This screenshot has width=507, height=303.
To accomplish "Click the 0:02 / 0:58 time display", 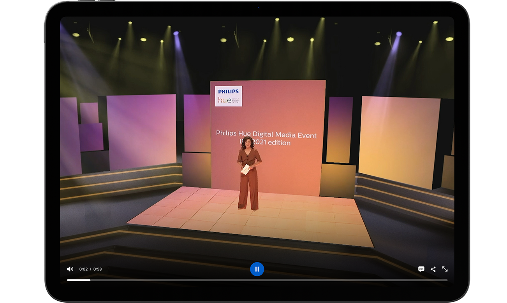I will [x=90, y=269].
